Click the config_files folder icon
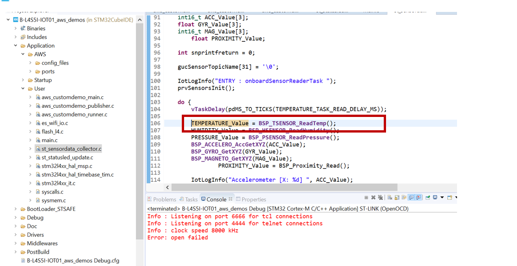Viewport: 517px width, 266px height. point(38,63)
